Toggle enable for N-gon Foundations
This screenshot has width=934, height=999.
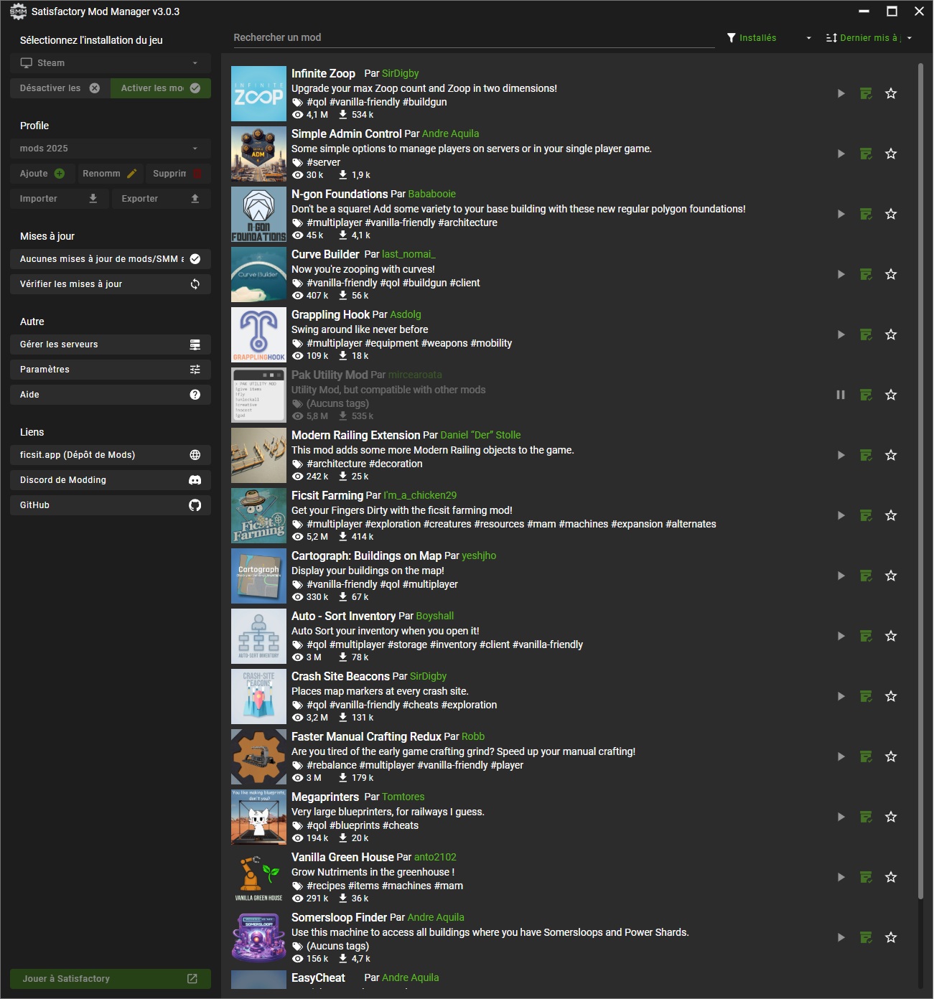[841, 214]
